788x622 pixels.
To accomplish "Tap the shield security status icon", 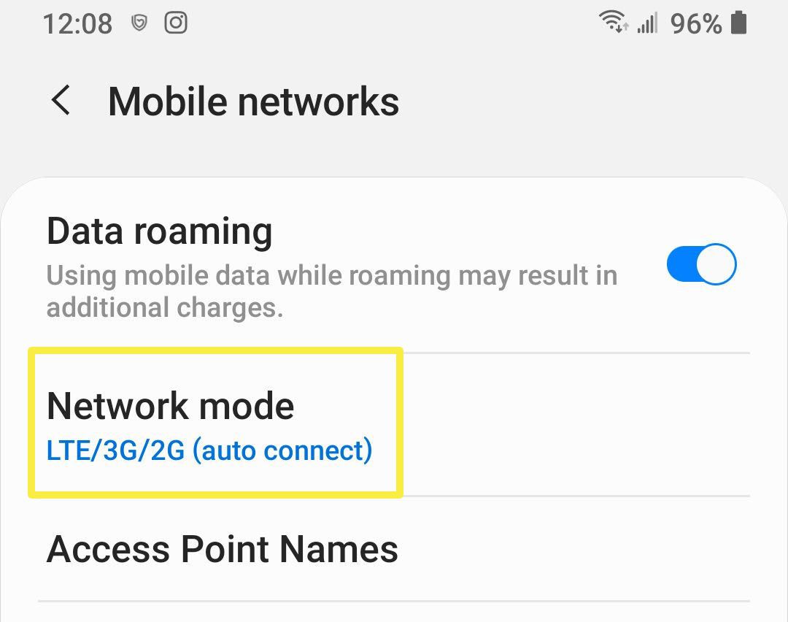I will pos(139,23).
